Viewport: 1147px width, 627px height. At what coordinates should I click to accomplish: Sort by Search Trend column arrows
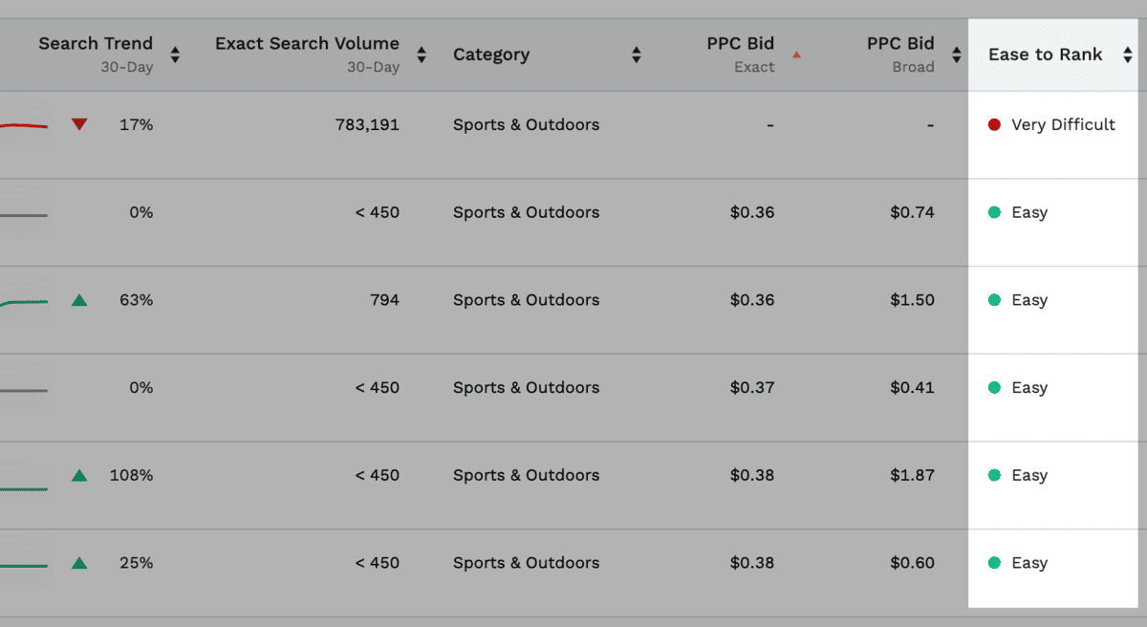[x=175, y=54]
